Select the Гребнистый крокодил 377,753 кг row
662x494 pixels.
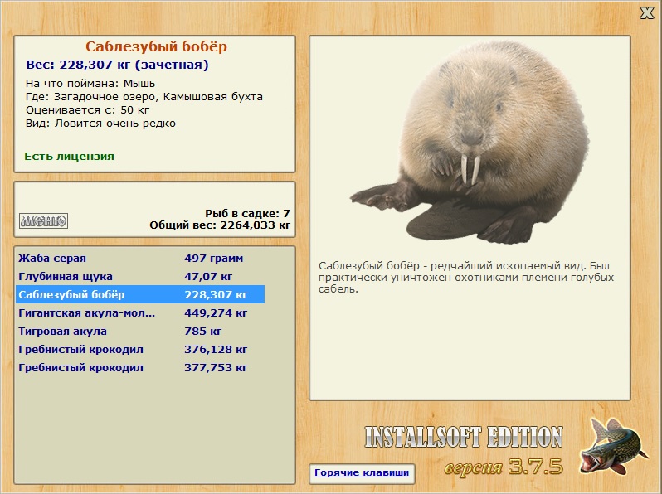(140, 367)
